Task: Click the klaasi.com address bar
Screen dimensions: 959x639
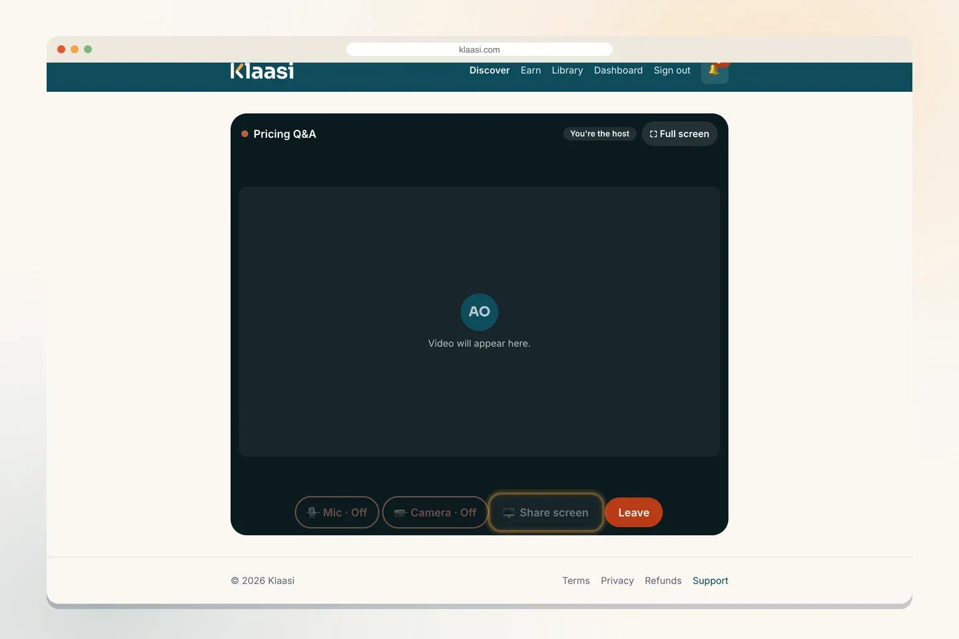Action: (479, 49)
